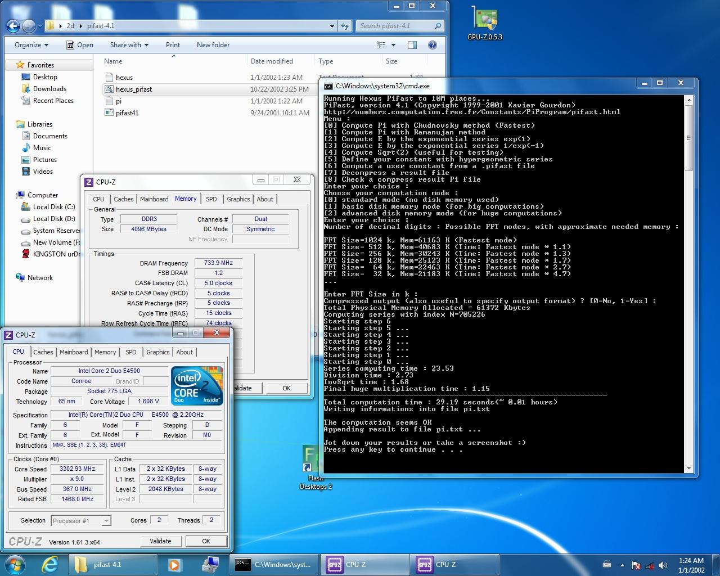Open Graphics tab in front CPU-Z

(158, 352)
